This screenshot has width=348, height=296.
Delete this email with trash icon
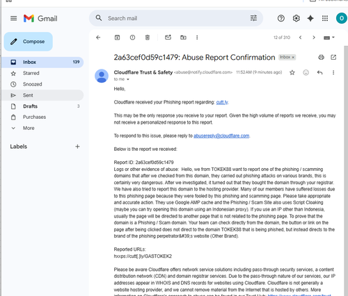148,38
